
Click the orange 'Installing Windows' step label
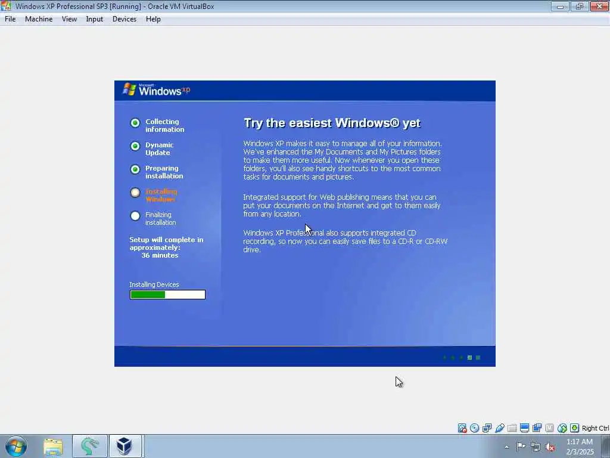click(x=161, y=195)
